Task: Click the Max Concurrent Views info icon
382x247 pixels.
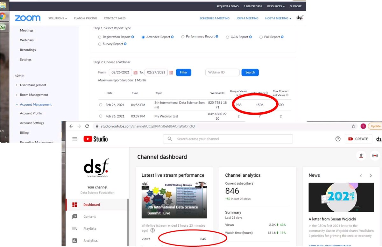Action: click(287, 95)
